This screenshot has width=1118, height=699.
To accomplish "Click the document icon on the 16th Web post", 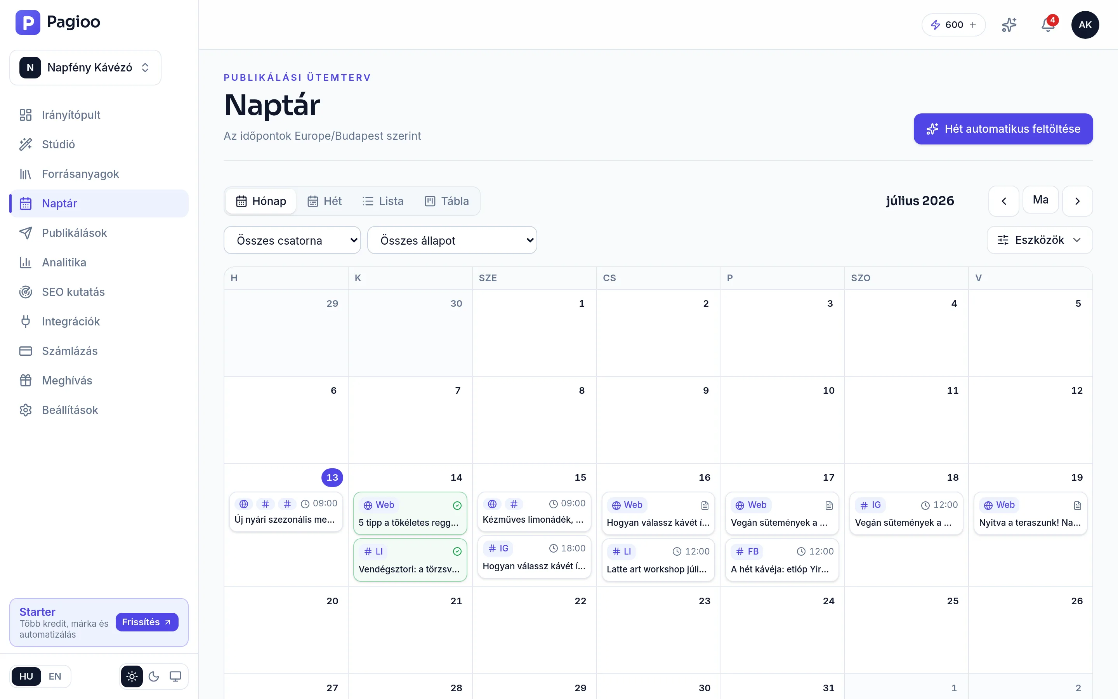I will pyautogui.click(x=705, y=505).
